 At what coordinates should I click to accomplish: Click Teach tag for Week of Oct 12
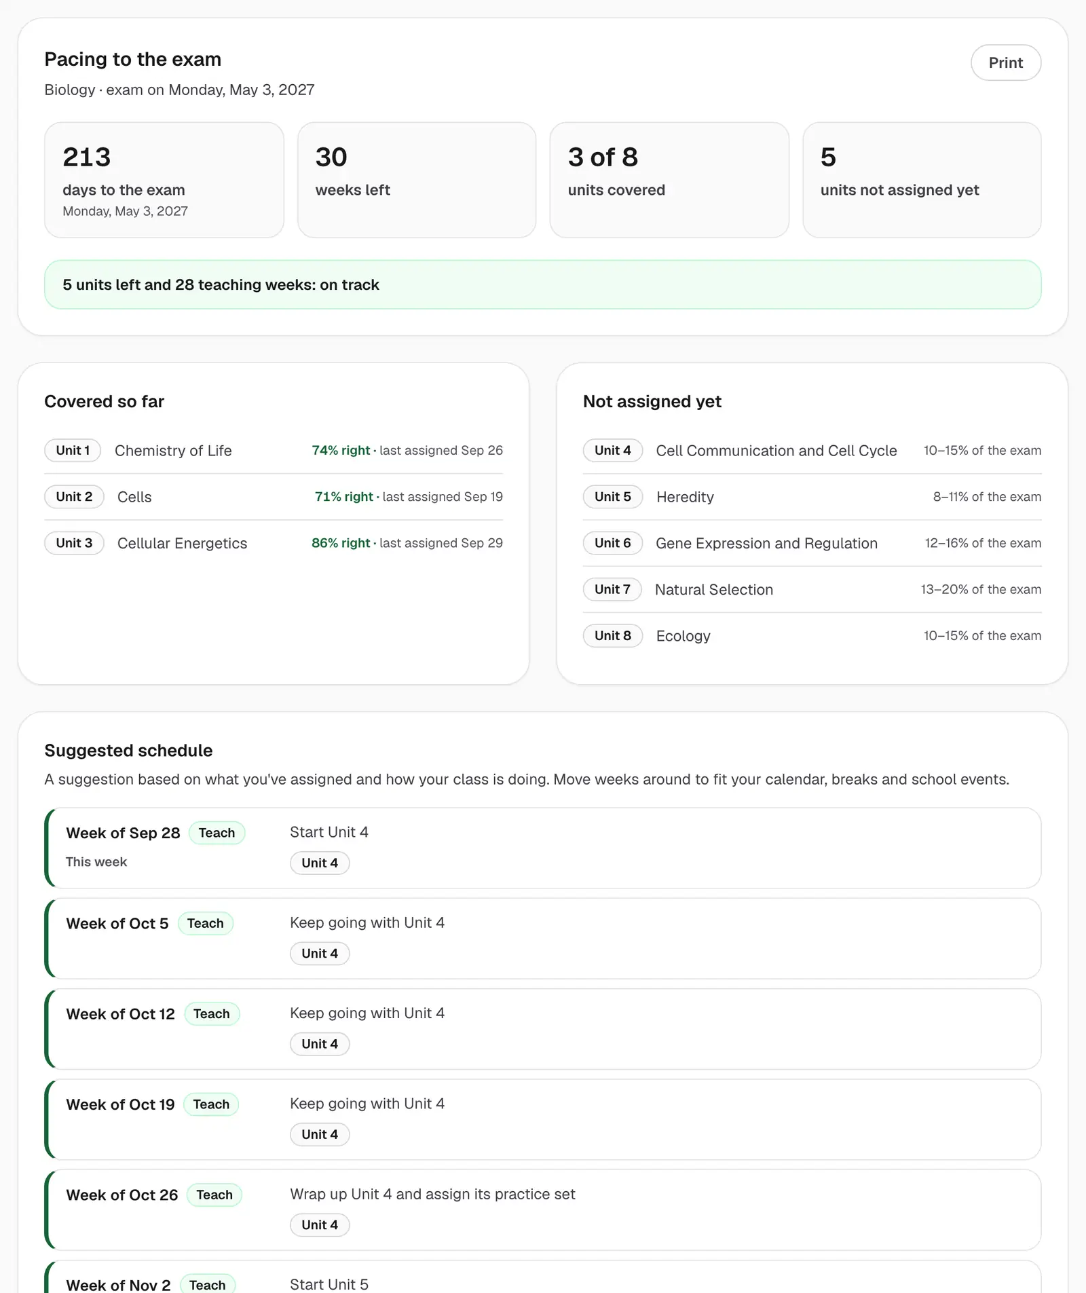click(x=212, y=1014)
